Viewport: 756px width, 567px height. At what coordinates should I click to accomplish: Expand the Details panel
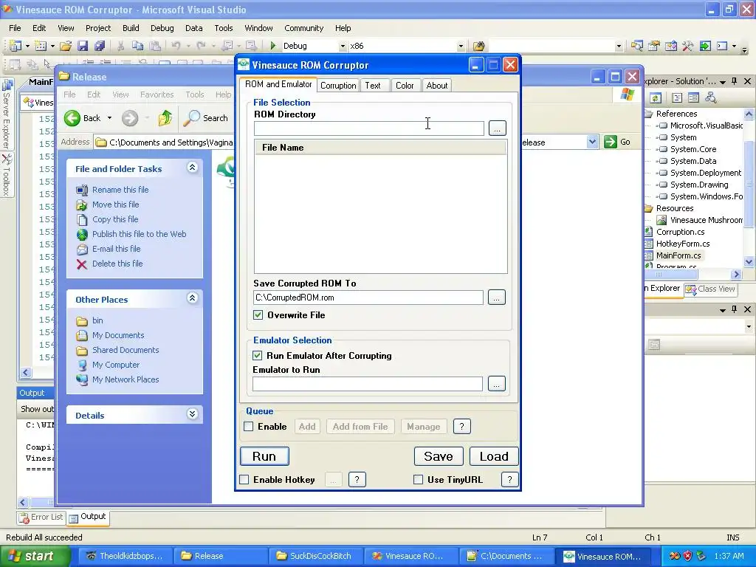tap(192, 413)
